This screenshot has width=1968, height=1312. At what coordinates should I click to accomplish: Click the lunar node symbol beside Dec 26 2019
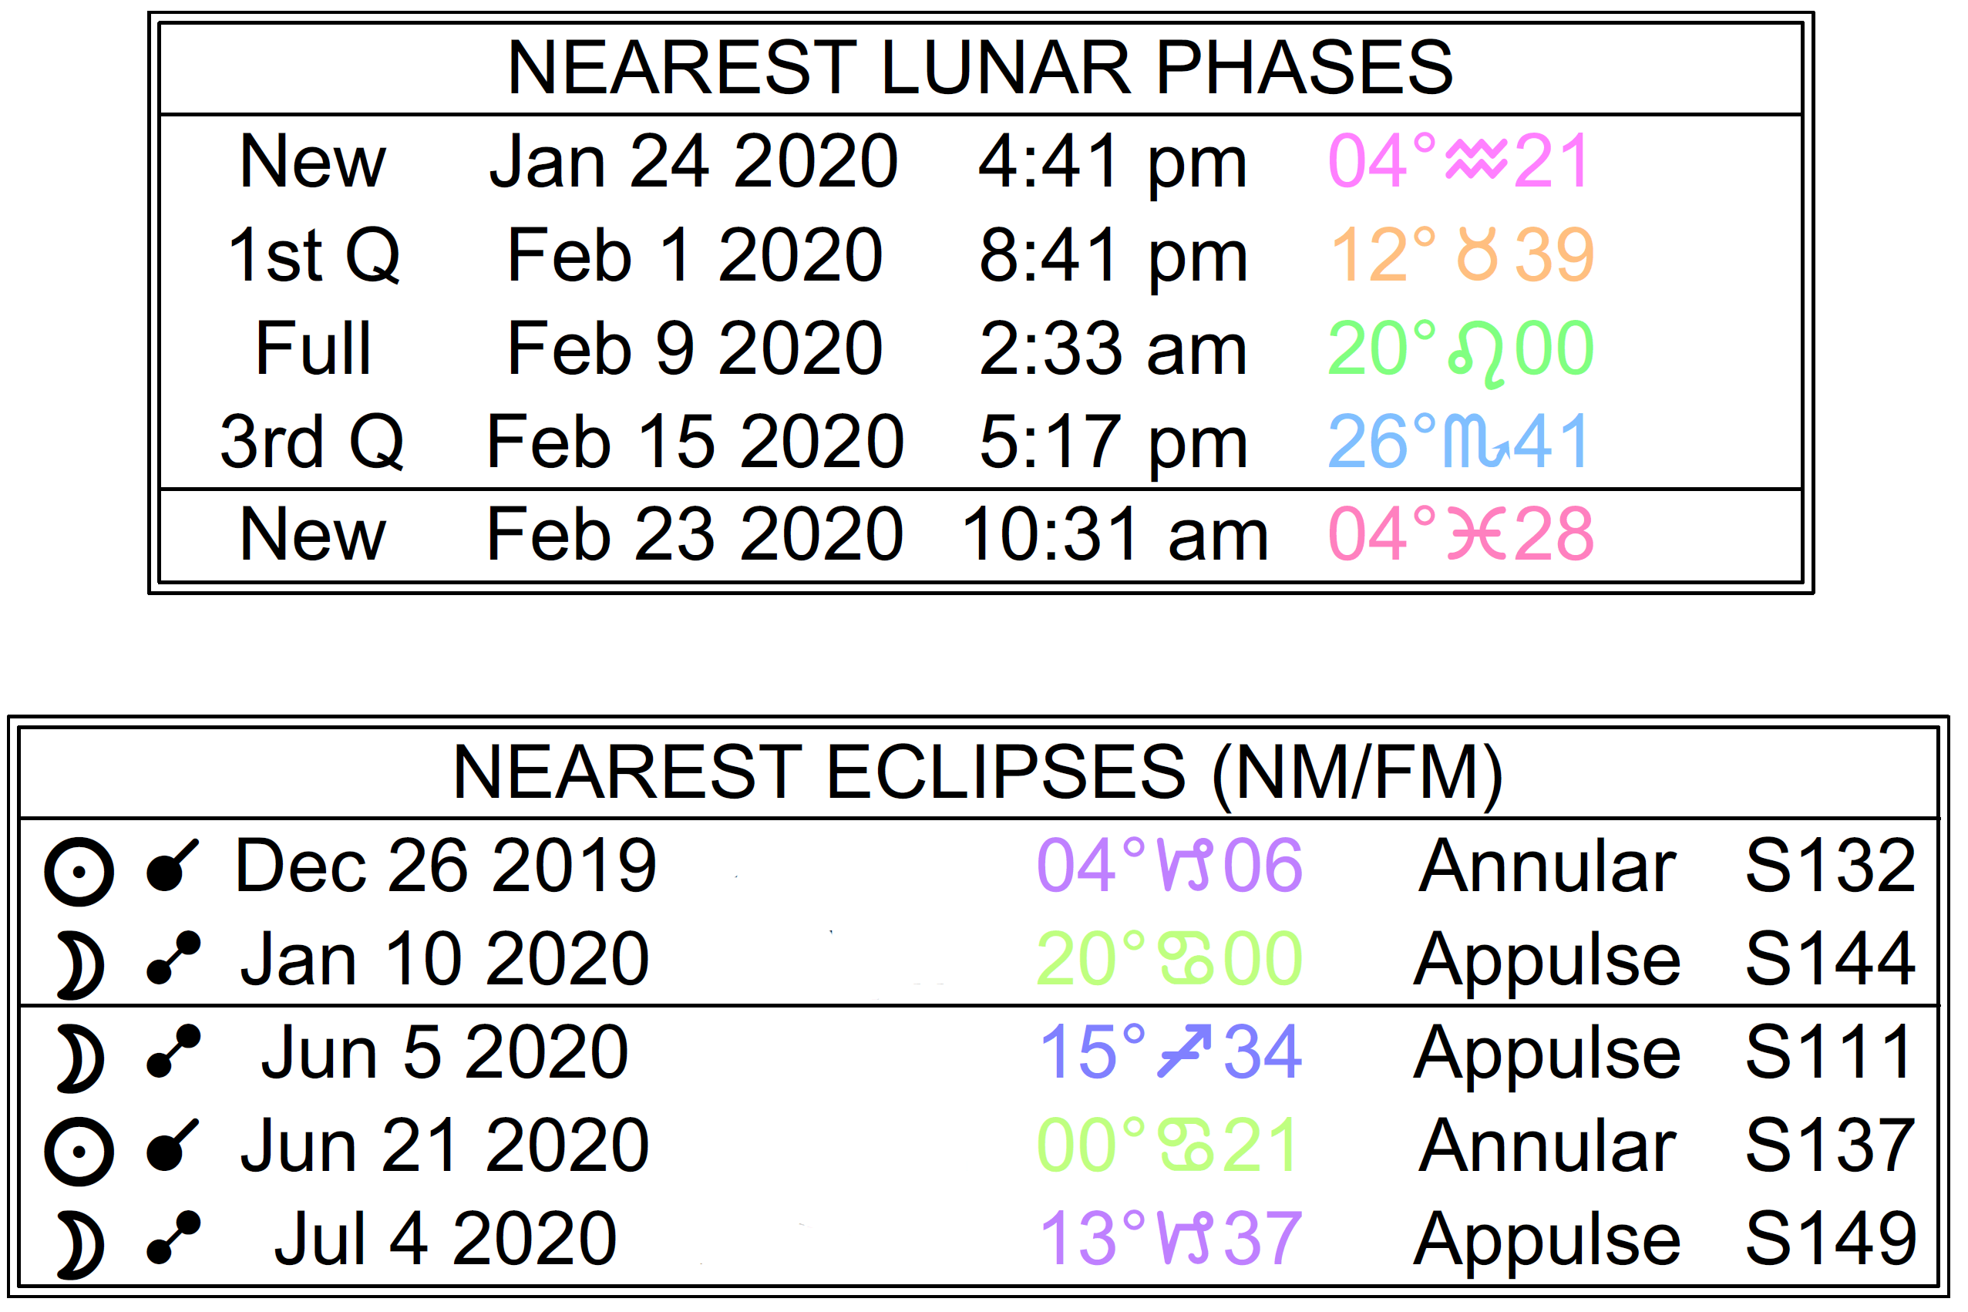173,865
